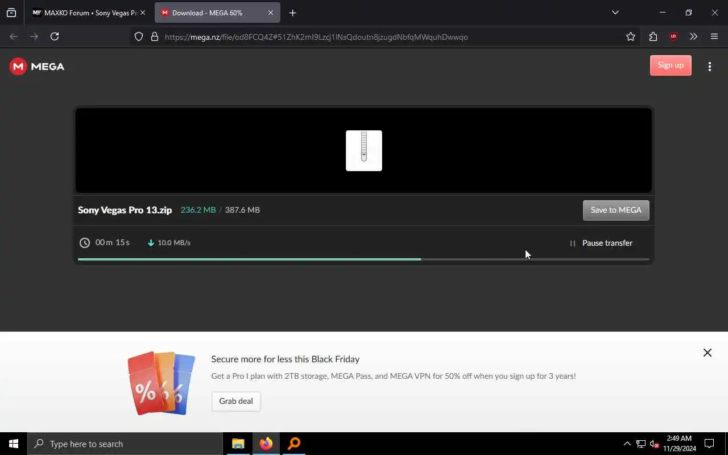Image resolution: width=728 pixels, height=455 pixels.
Task: Bookmark this page with the star
Action: [x=630, y=36]
